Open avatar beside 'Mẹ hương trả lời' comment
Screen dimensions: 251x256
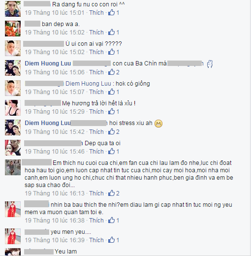pyautogui.click(x=13, y=108)
